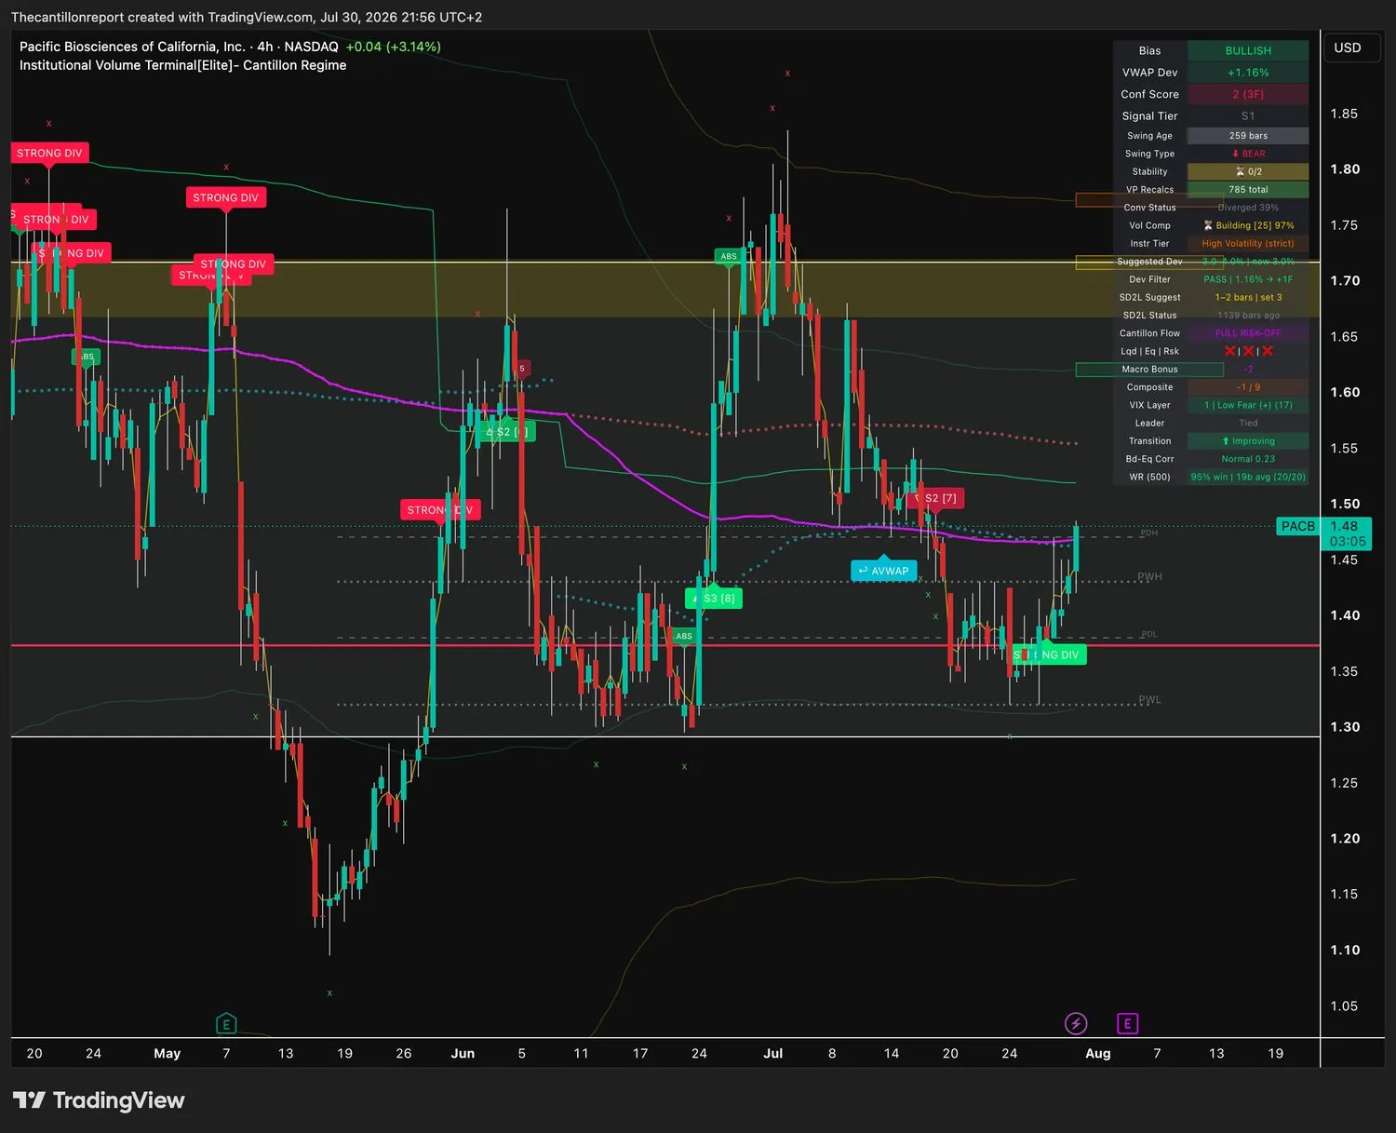Image resolution: width=1396 pixels, height=1133 pixels.
Task: Click the Vol Comp Building value
Action: (x=1248, y=225)
